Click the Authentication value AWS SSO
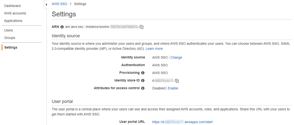This screenshot has height=125, width=294. coord(160,65)
